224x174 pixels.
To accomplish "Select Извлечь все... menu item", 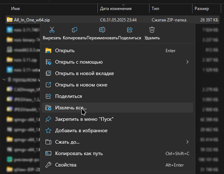I will tap(118, 108).
